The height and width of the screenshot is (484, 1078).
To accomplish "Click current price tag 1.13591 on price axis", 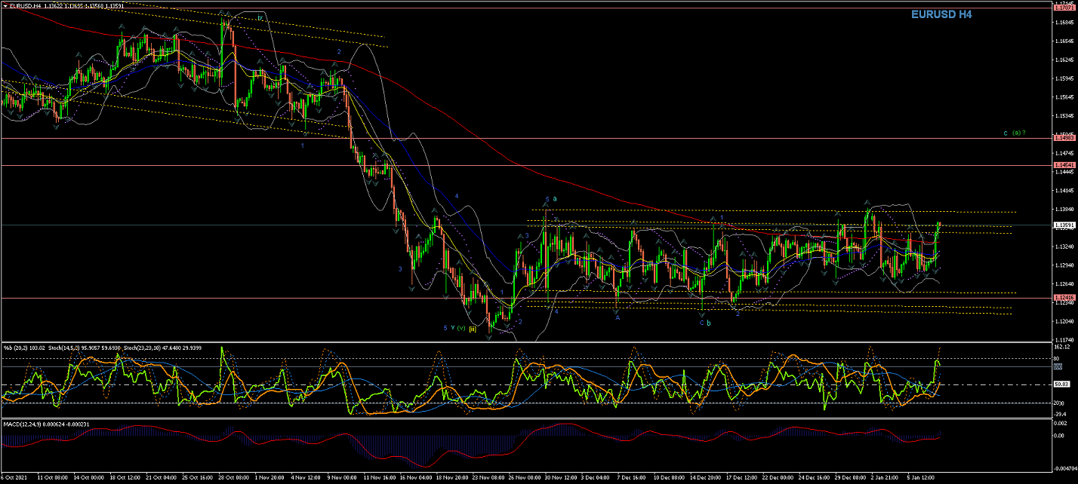I will [1063, 225].
